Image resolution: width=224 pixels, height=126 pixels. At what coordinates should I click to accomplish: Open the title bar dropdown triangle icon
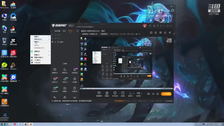(157, 26)
